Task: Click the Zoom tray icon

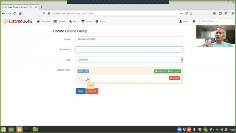Action: (x=180, y=129)
